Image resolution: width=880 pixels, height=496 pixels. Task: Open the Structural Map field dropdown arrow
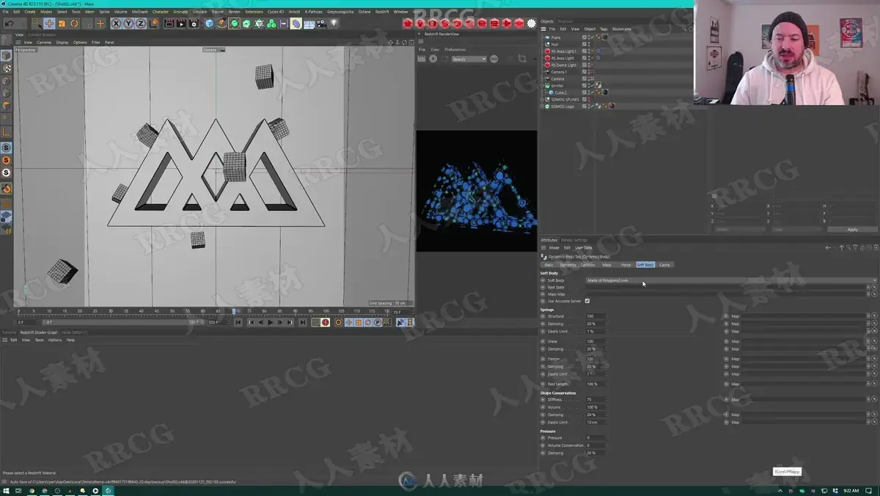[x=868, y=316]
